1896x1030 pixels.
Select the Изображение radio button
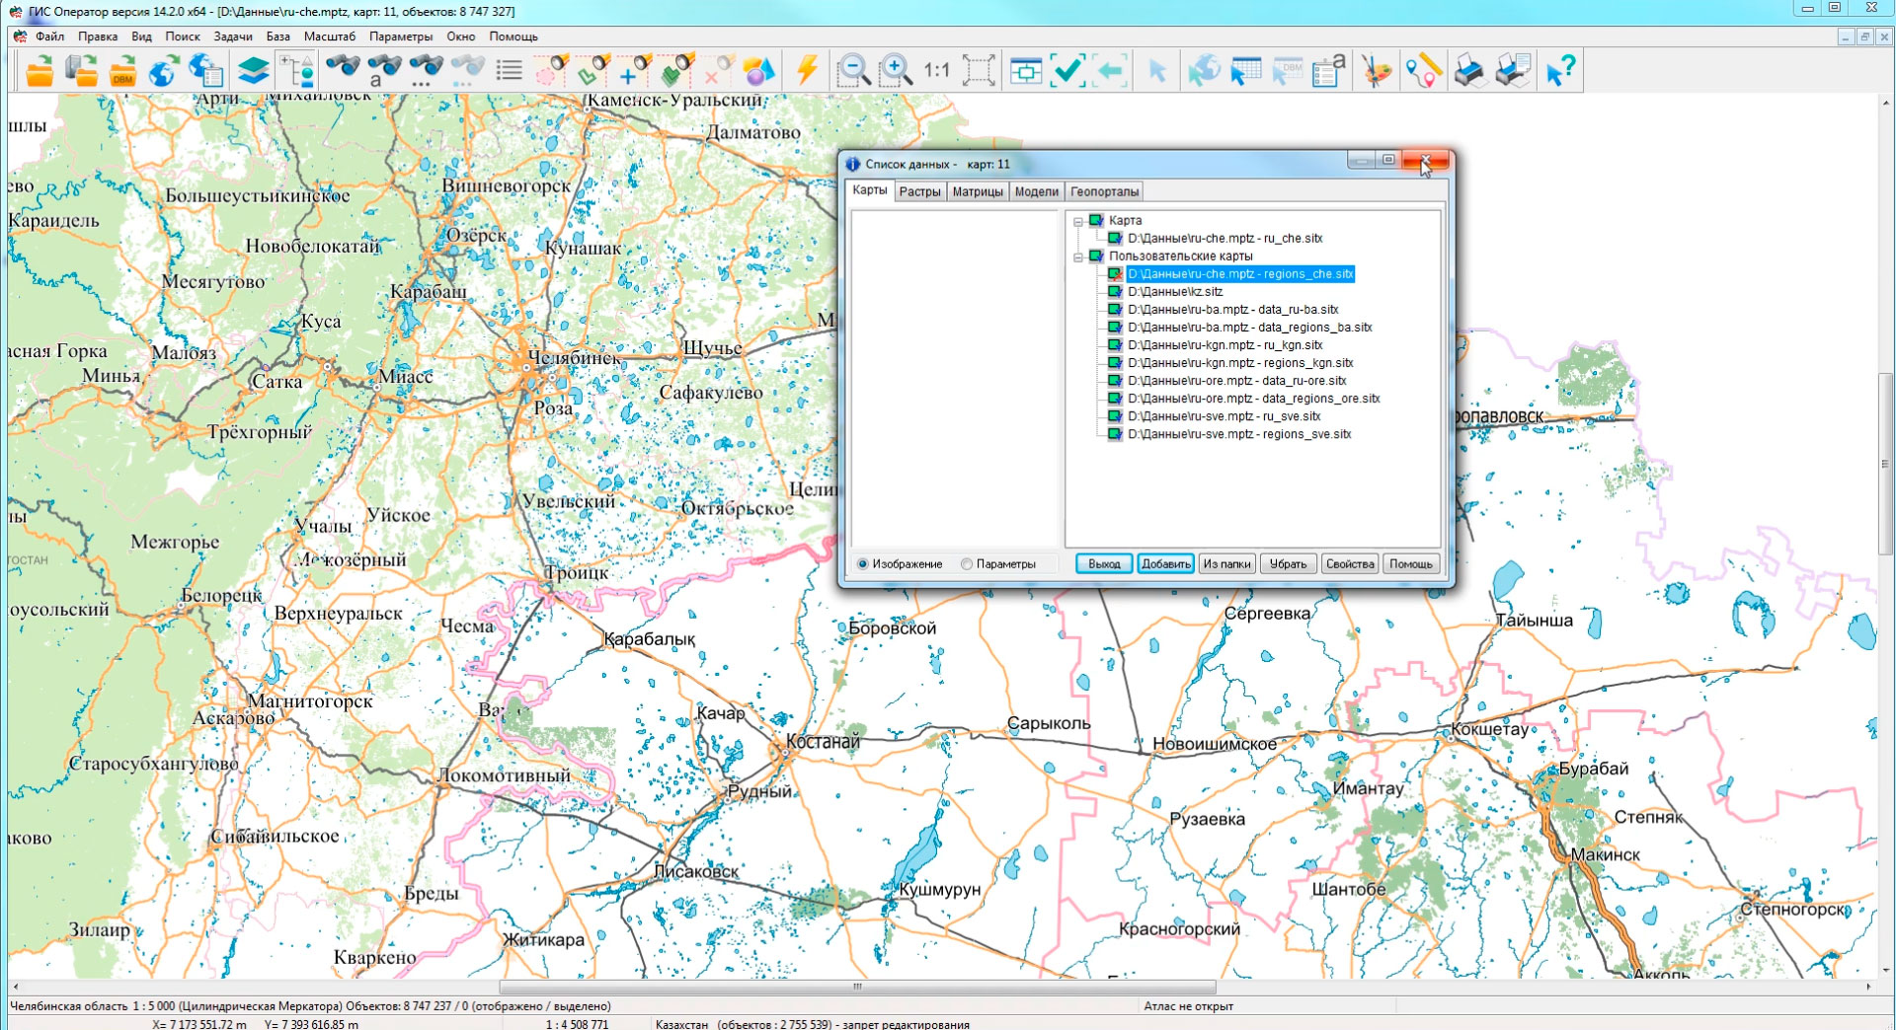tap(863, 564)
